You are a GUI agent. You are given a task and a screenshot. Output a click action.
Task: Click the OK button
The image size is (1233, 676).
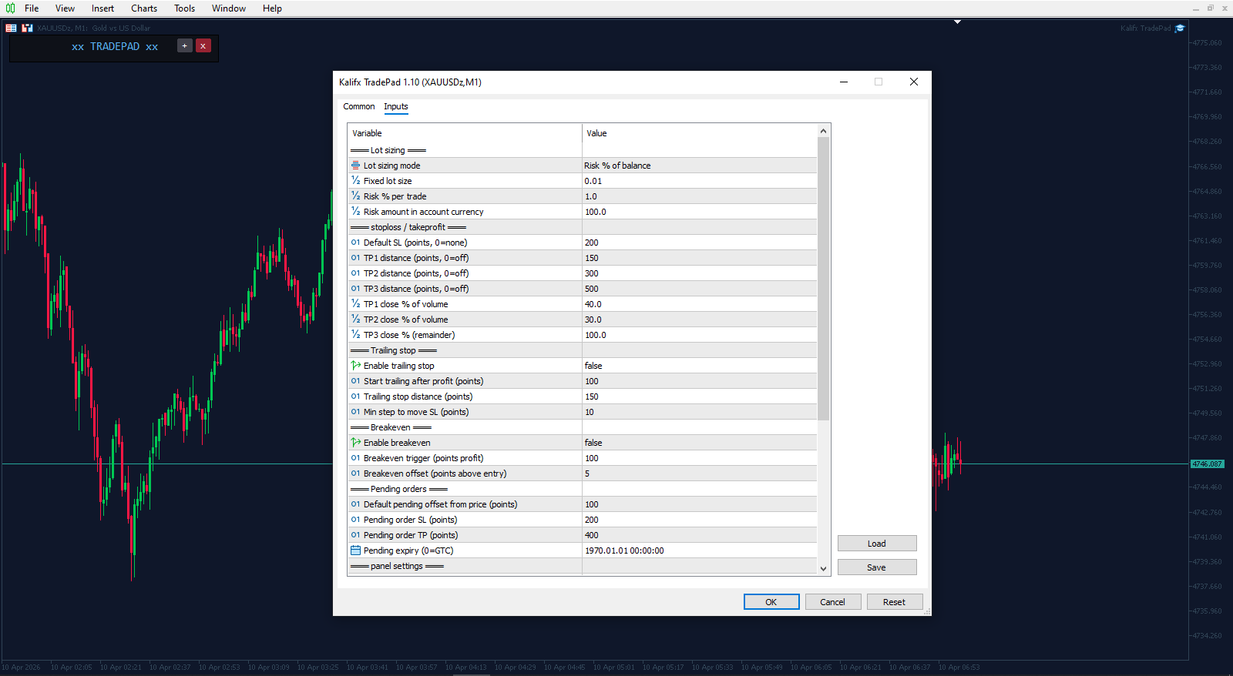[x=771, y=602]
